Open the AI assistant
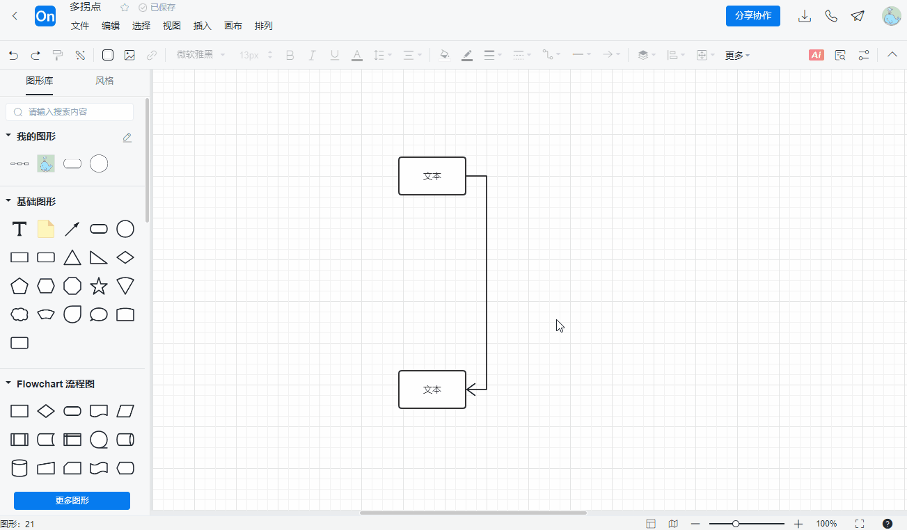907x530 pixels. (817, 55)
